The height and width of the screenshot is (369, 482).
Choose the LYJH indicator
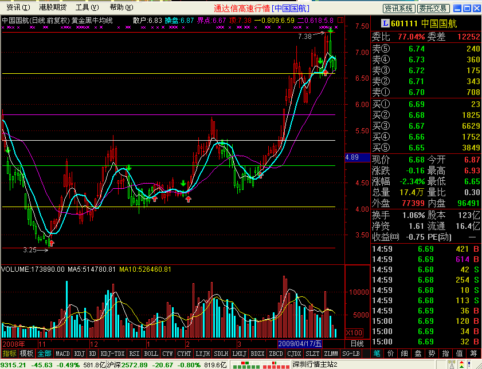tap(202, 354)
